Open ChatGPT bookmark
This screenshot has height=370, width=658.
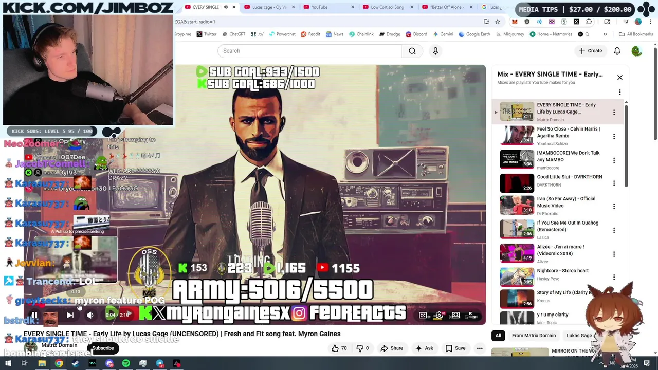click(x=233, y=34)
